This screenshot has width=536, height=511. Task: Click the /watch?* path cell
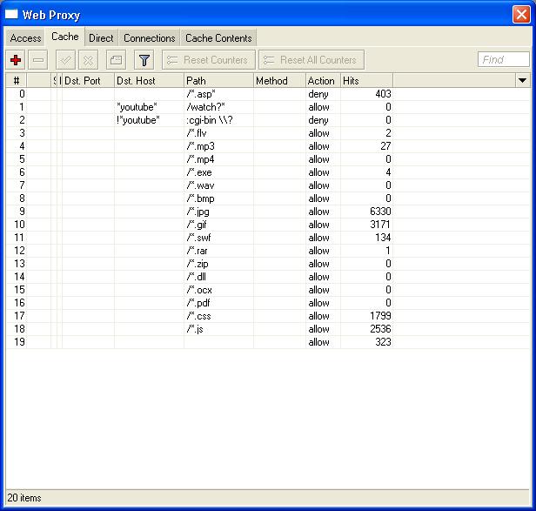(205, 107)
